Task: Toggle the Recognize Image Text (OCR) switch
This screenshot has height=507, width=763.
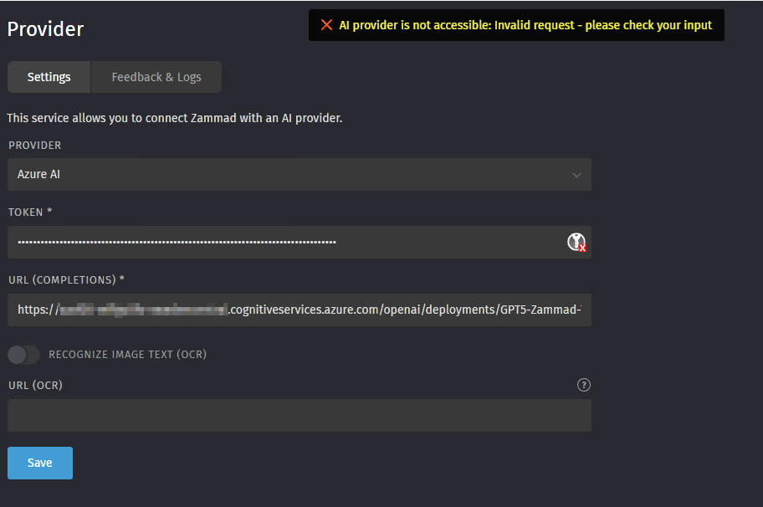Action: (x=23, y=355)
